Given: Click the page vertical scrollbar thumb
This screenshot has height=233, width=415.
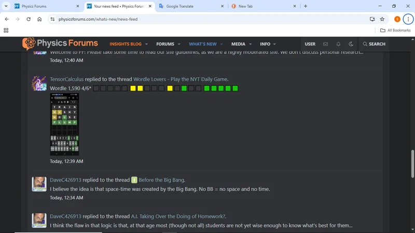Looking at the screenshot, I should (x=412, y=164).
